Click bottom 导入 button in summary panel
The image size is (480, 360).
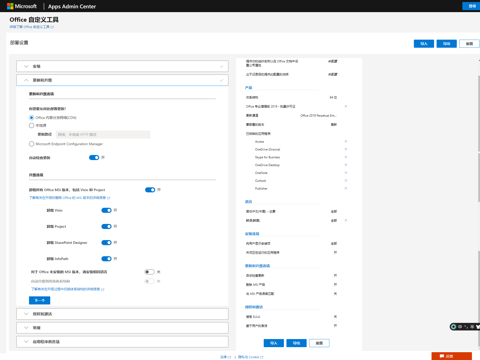(x=274, y=343)
